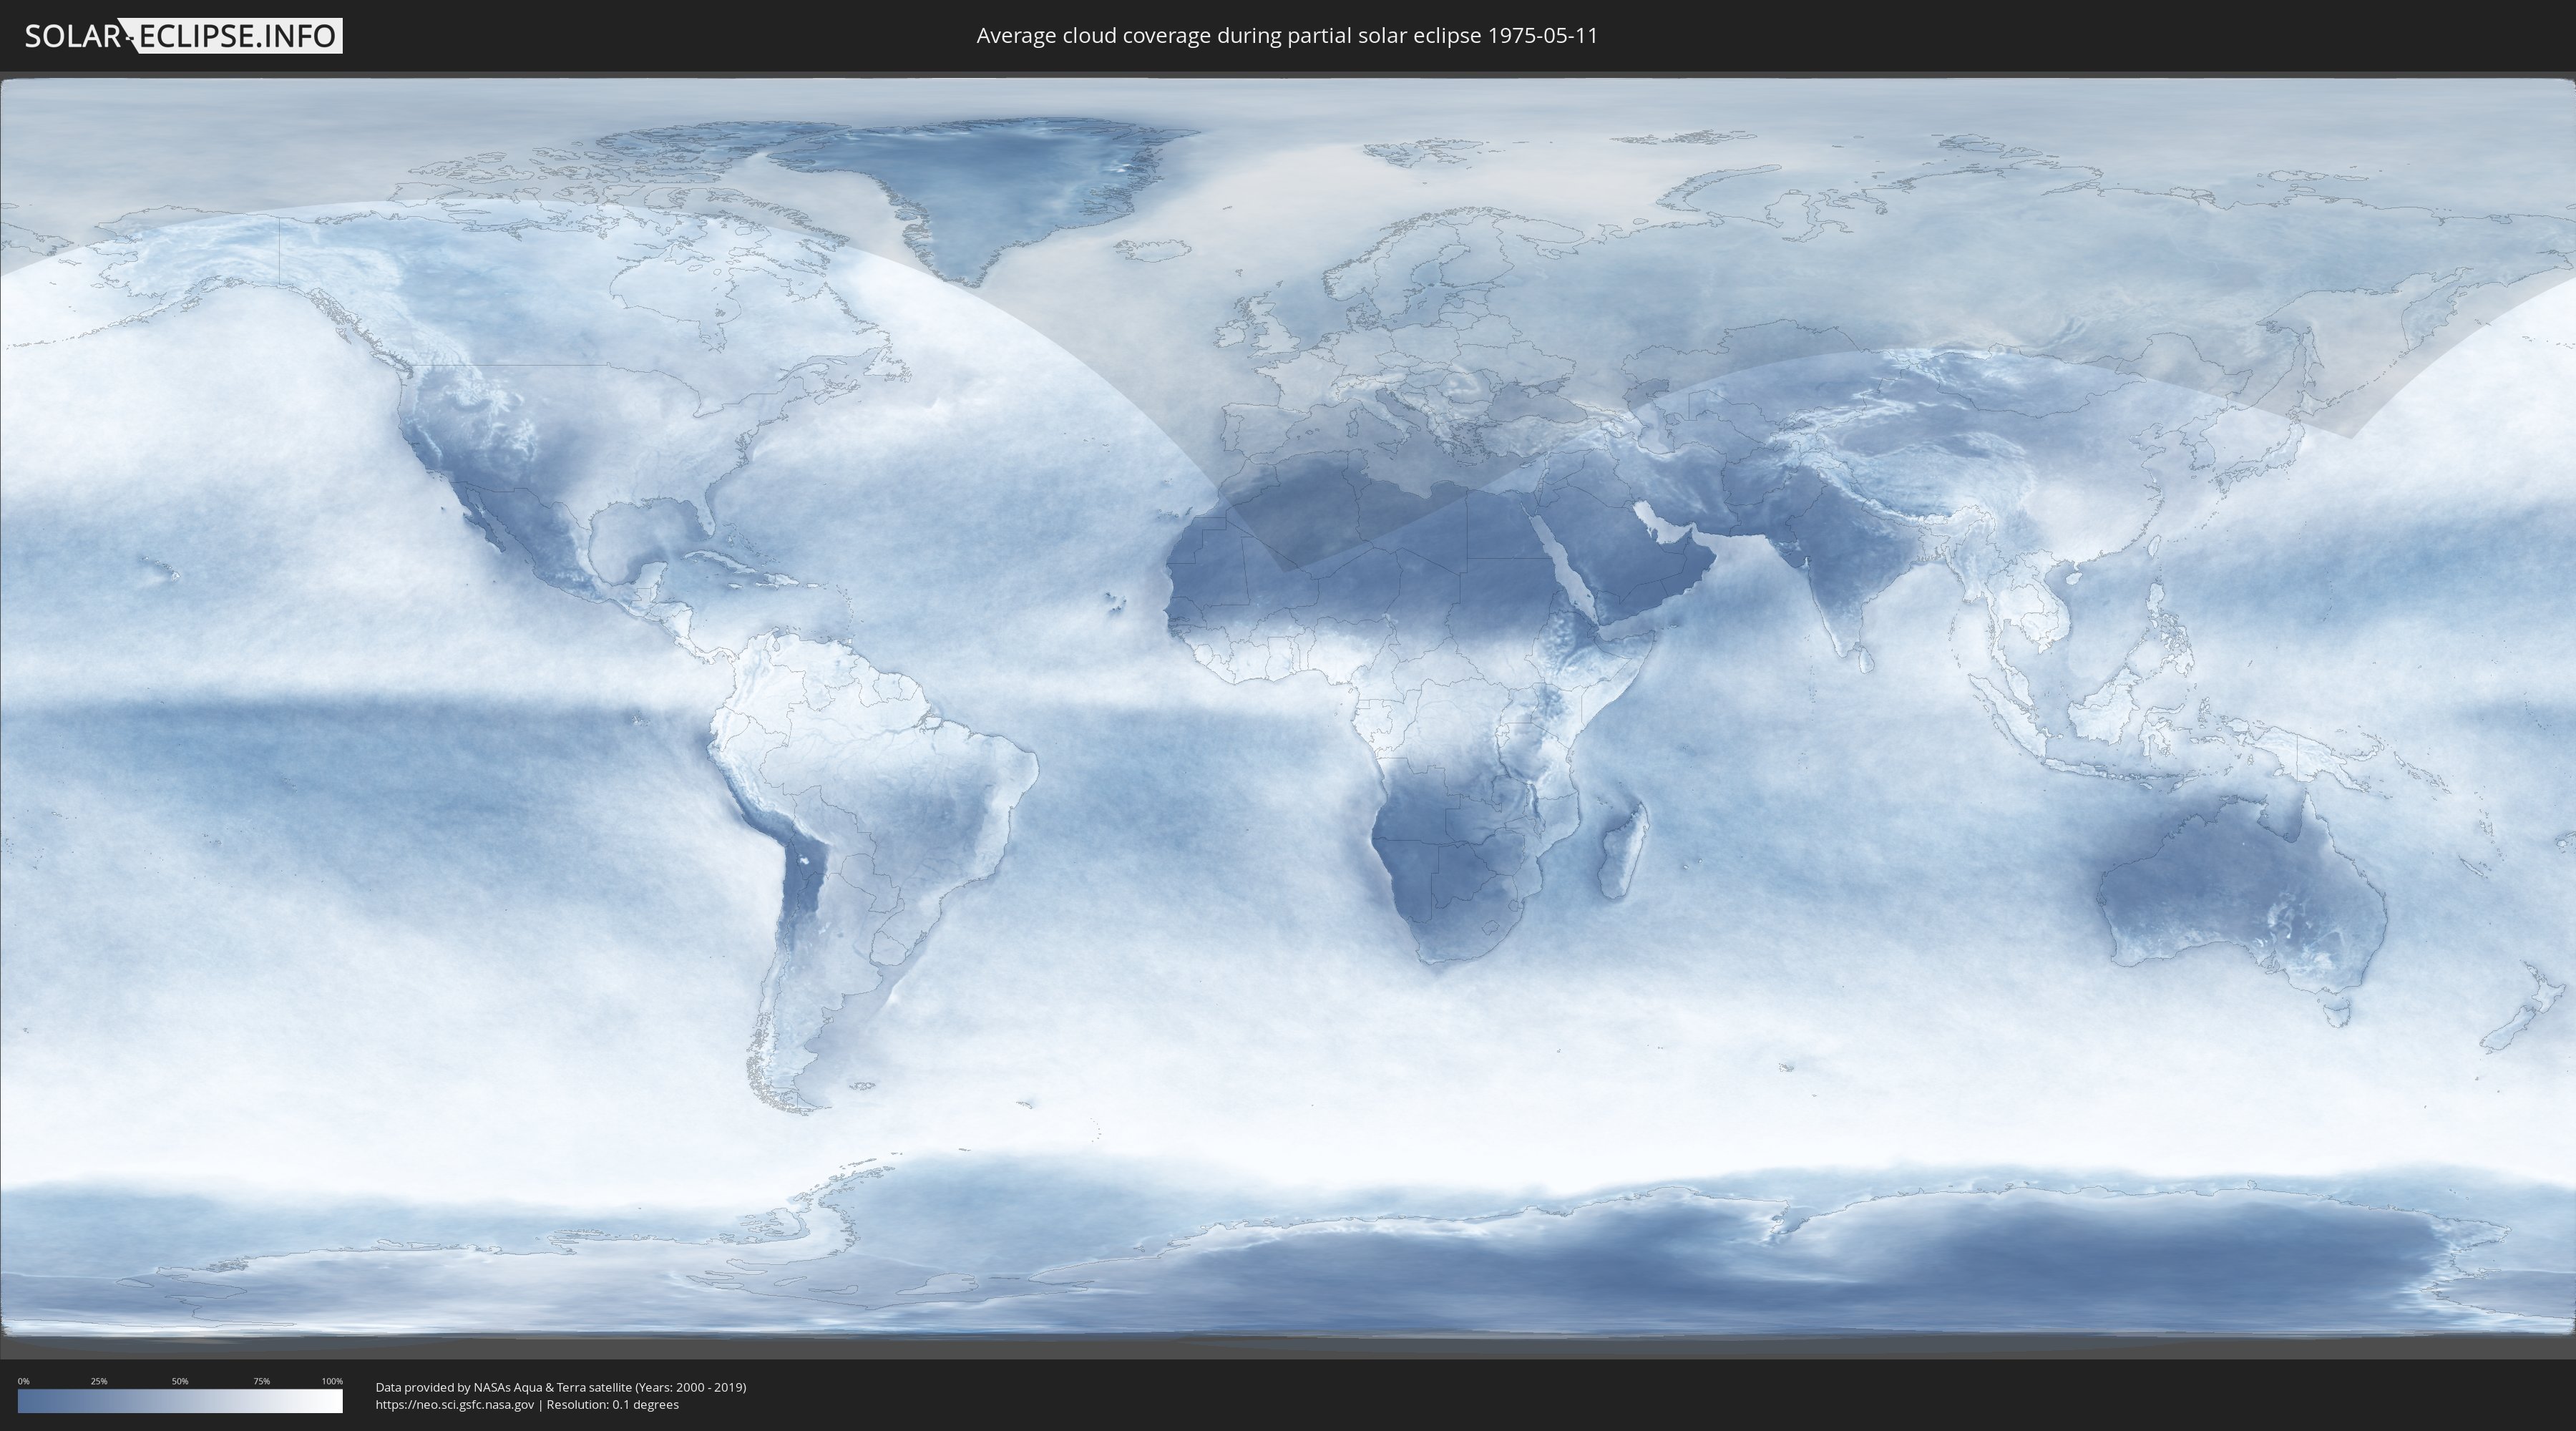Click the SOLAR-ECLIPSE.INFO logo

(x=183, y=36)
